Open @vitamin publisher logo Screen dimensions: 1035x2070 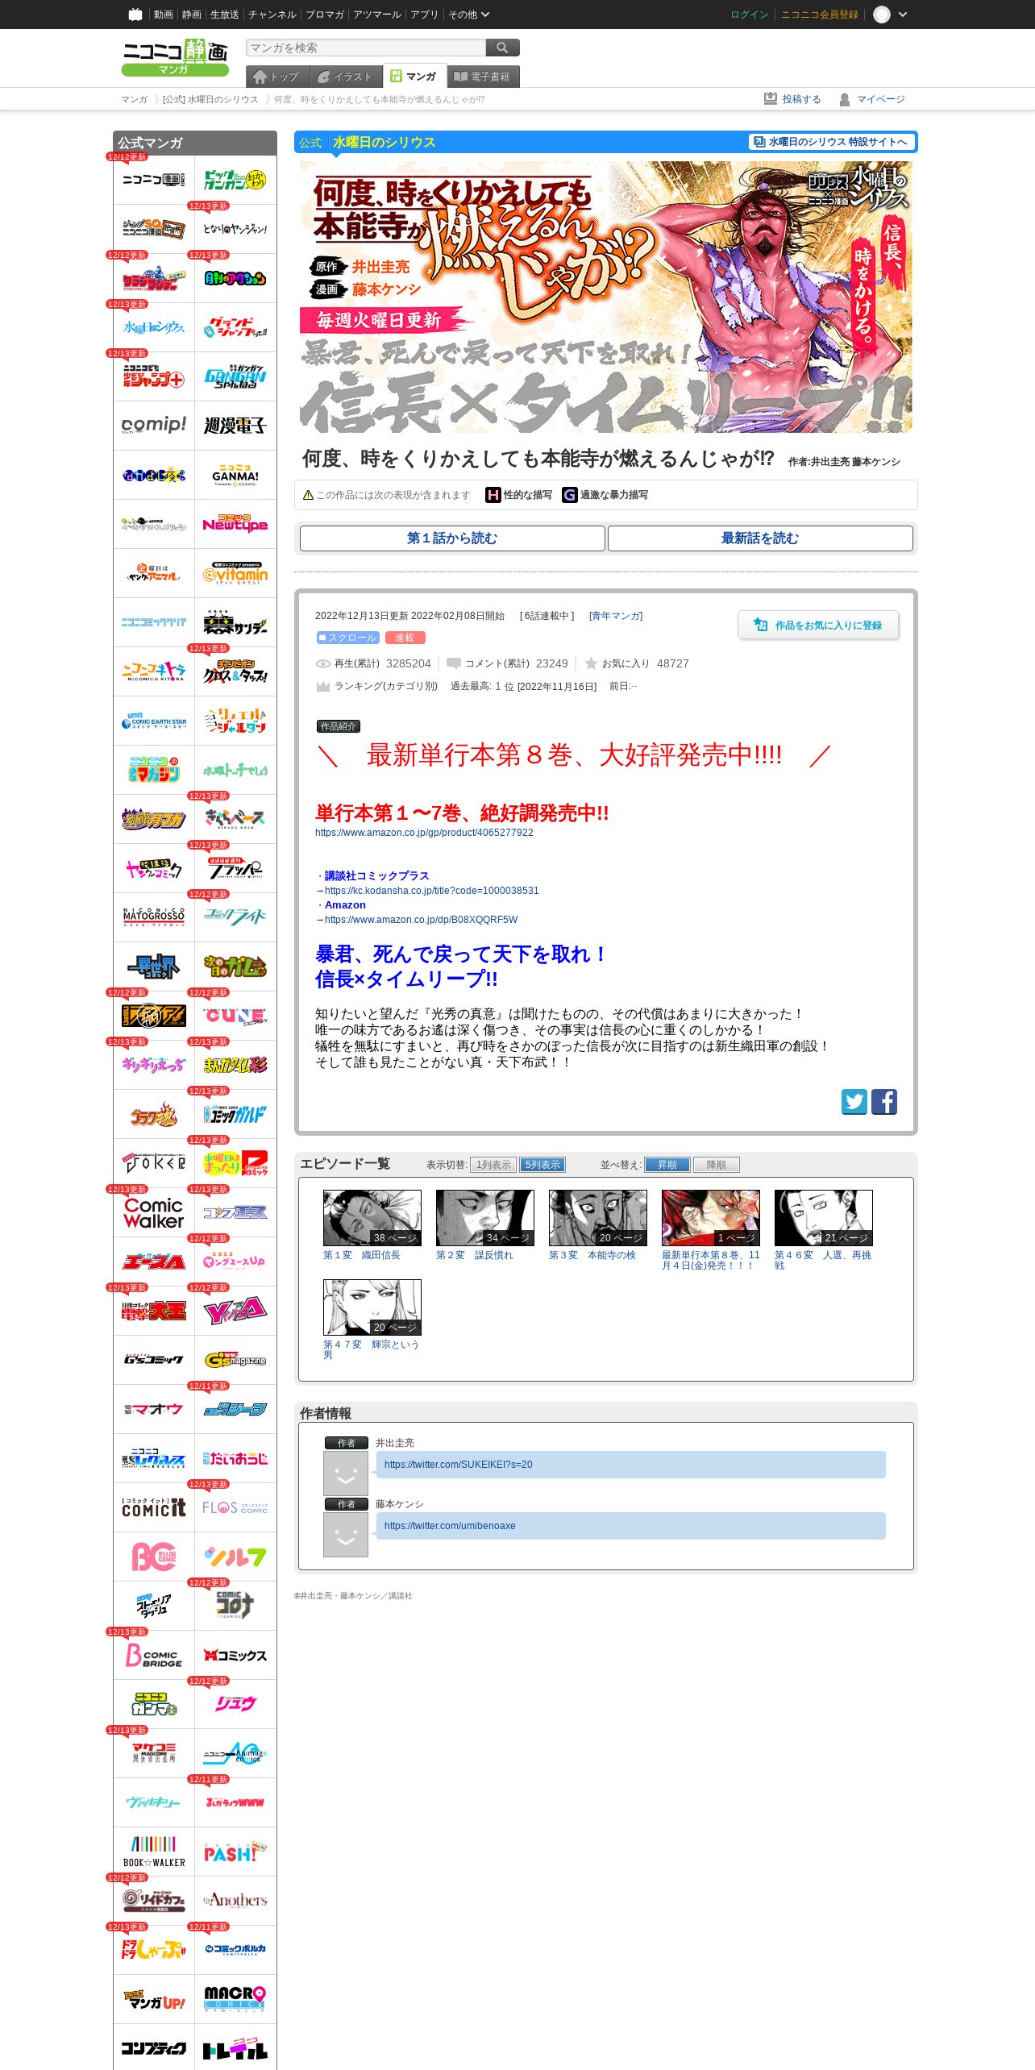235,573
